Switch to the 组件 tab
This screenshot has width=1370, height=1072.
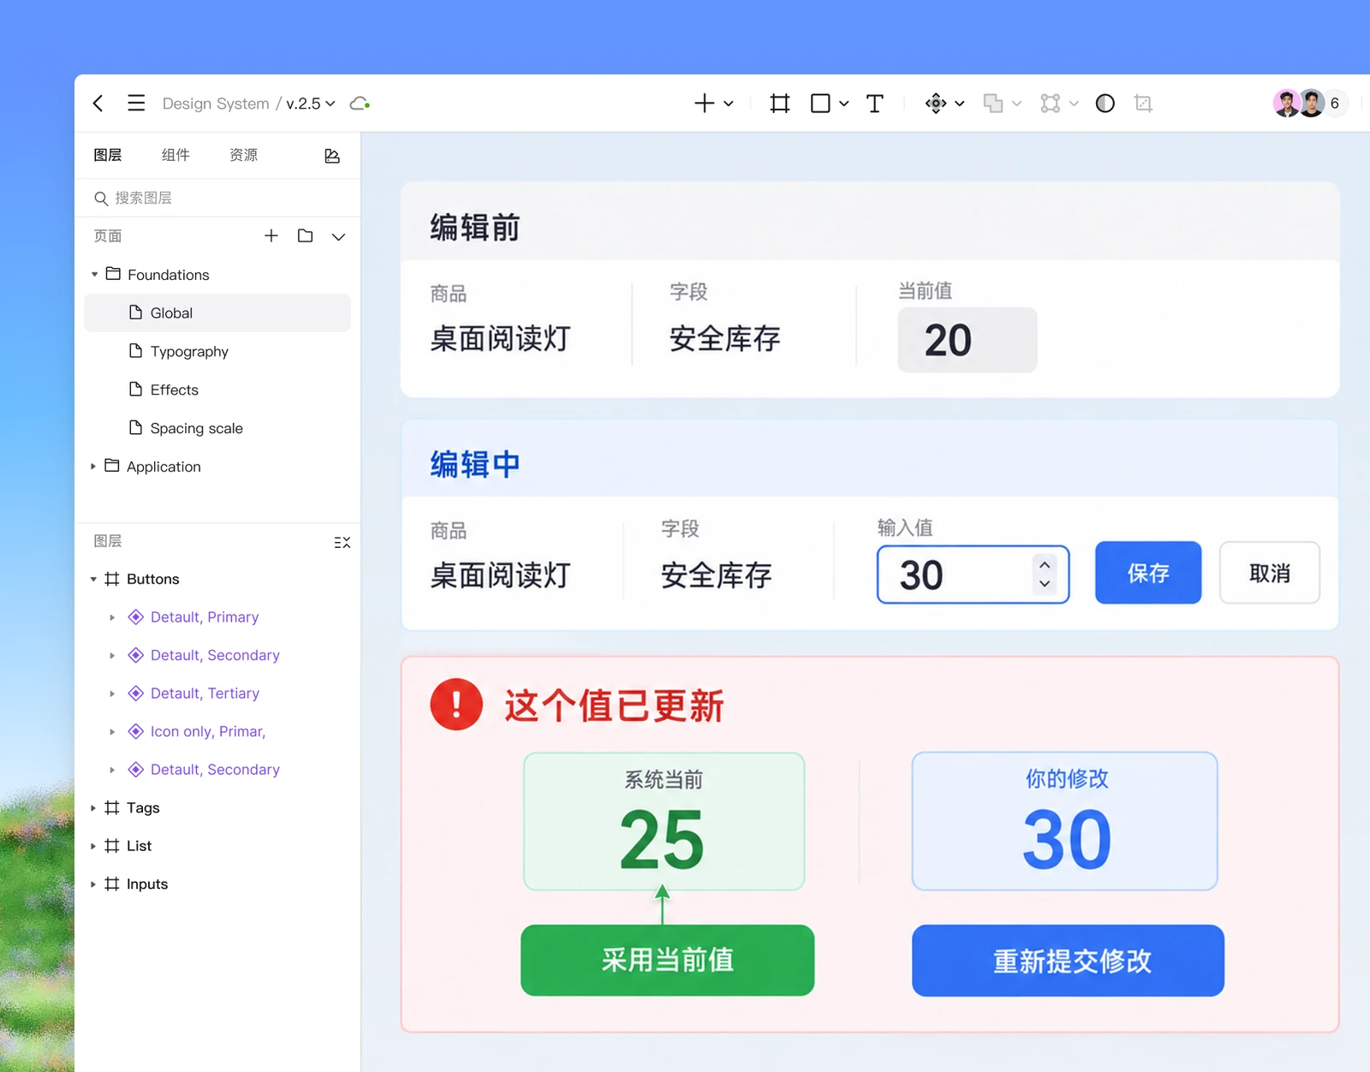[176, 155]
